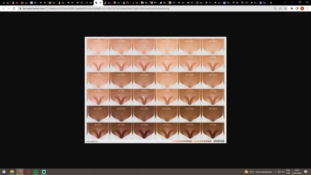
Task: Open the Chrome three-dot menu
Action: (308, 9)
